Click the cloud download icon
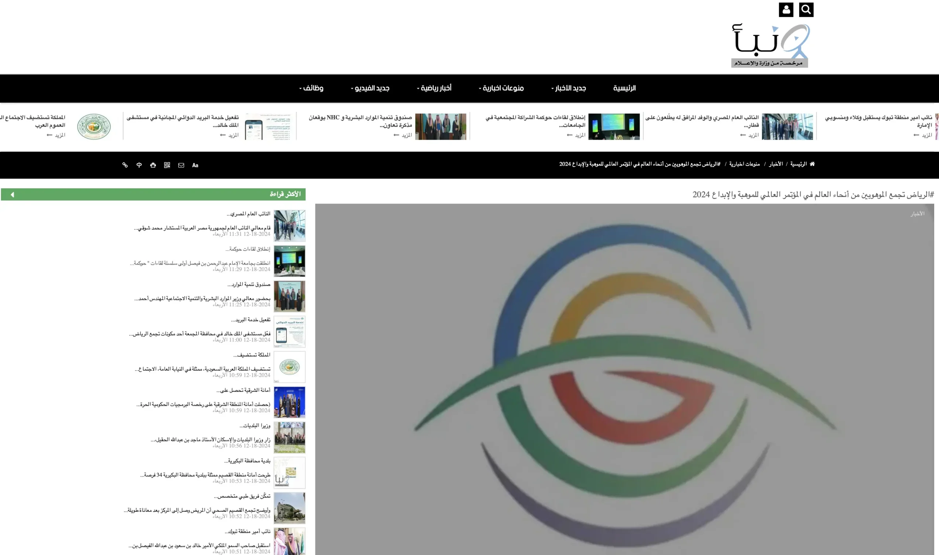The image size is (939, 555). [x=139, y=165]
